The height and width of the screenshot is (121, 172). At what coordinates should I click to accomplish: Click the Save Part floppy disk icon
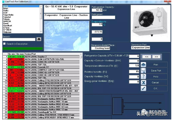(144, 70)
